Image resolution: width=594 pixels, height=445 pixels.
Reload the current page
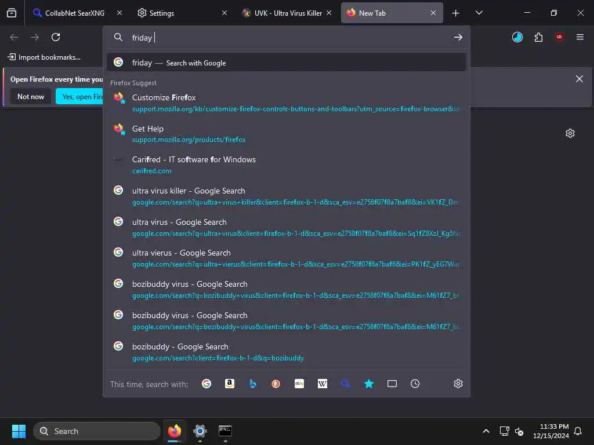[56, 37]
